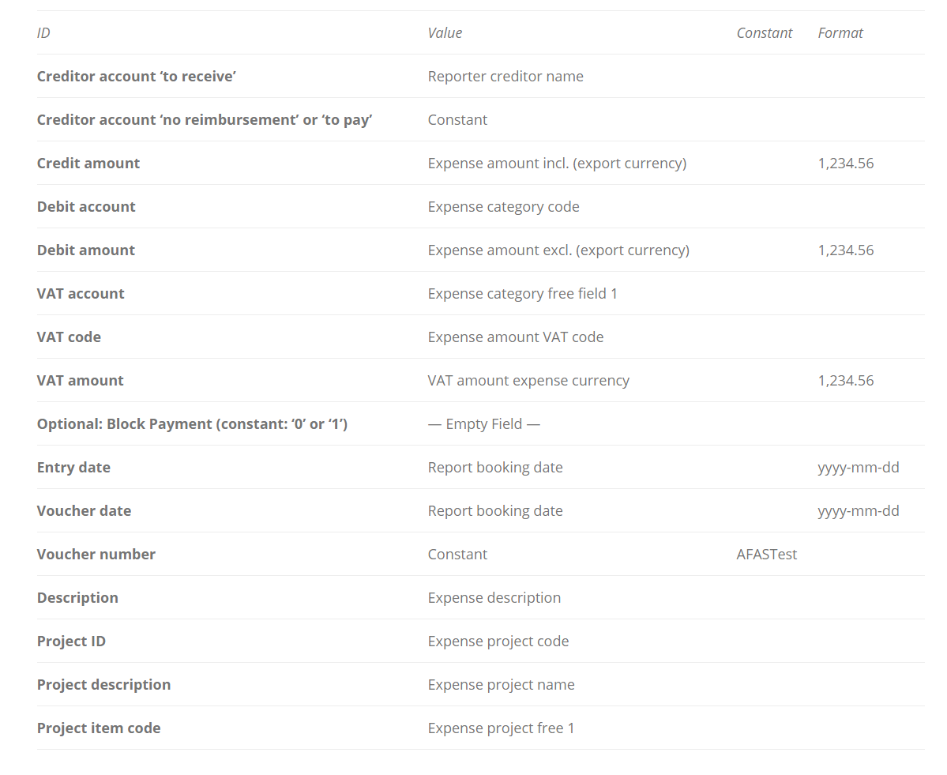The image size is (947, 775).
Task: Select the 'Expense category code' value
Action: [x=503, y=207]
